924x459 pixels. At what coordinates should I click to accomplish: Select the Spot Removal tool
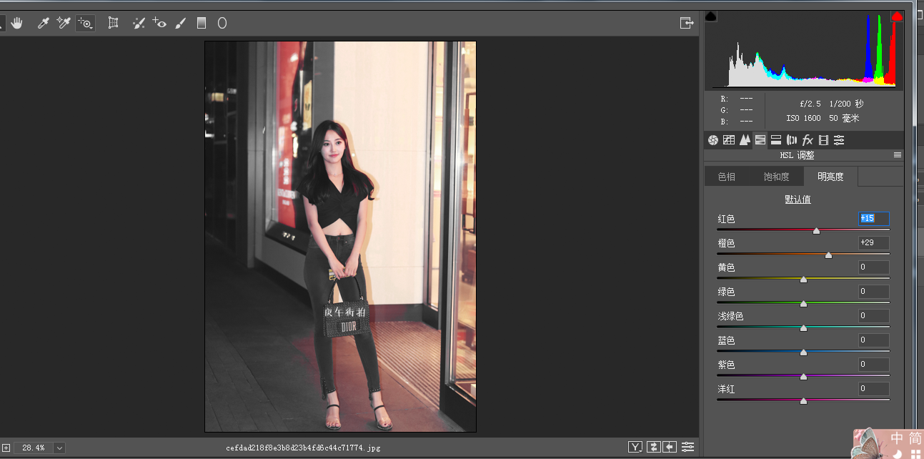point(139,23)
